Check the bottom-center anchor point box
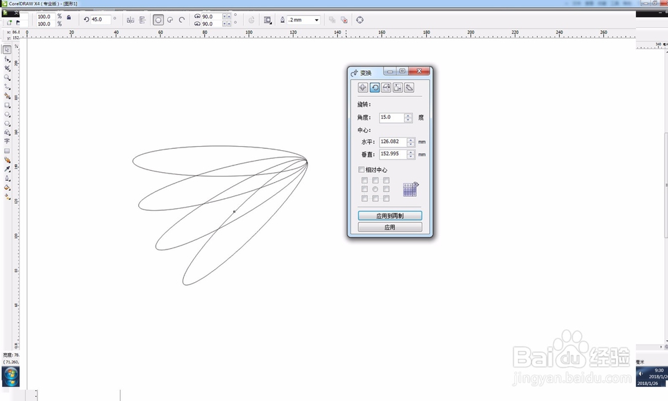Viewport: 668px width, 401px height. (x=375, y=198)
